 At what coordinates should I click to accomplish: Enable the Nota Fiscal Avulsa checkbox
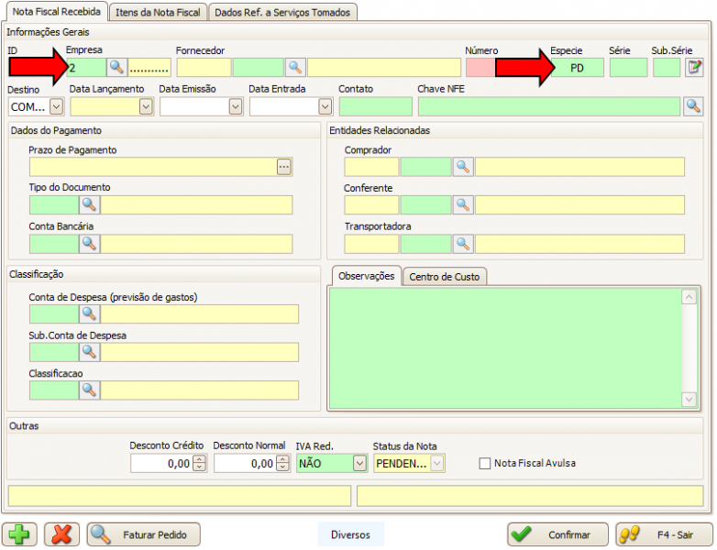(x=486, y=464)
